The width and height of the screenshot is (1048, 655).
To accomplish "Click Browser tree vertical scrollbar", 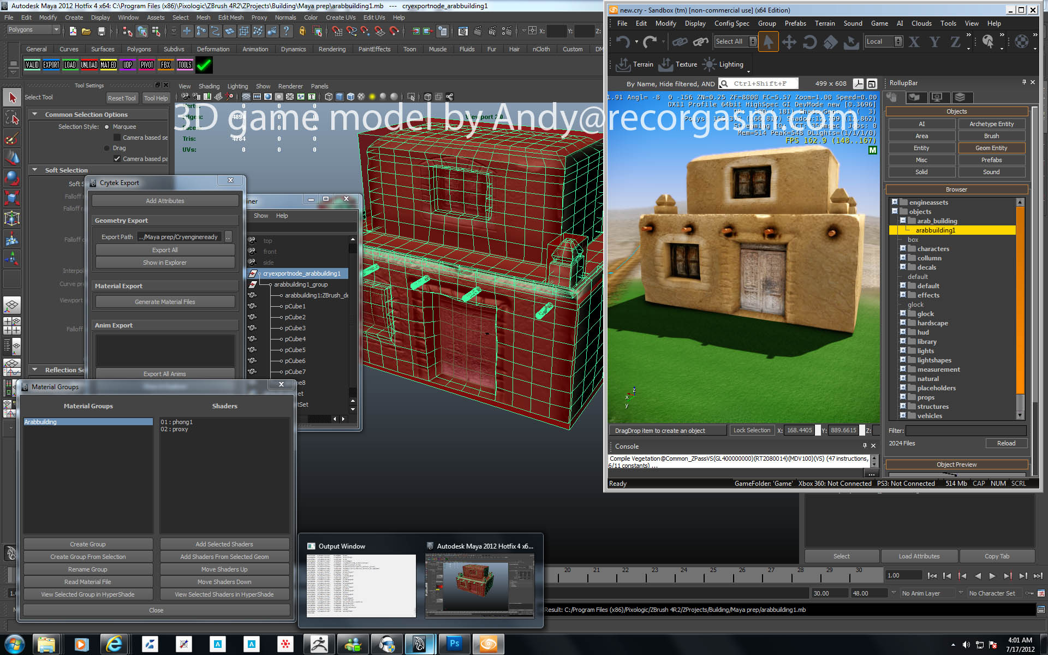I will (x=1020, y=308).
